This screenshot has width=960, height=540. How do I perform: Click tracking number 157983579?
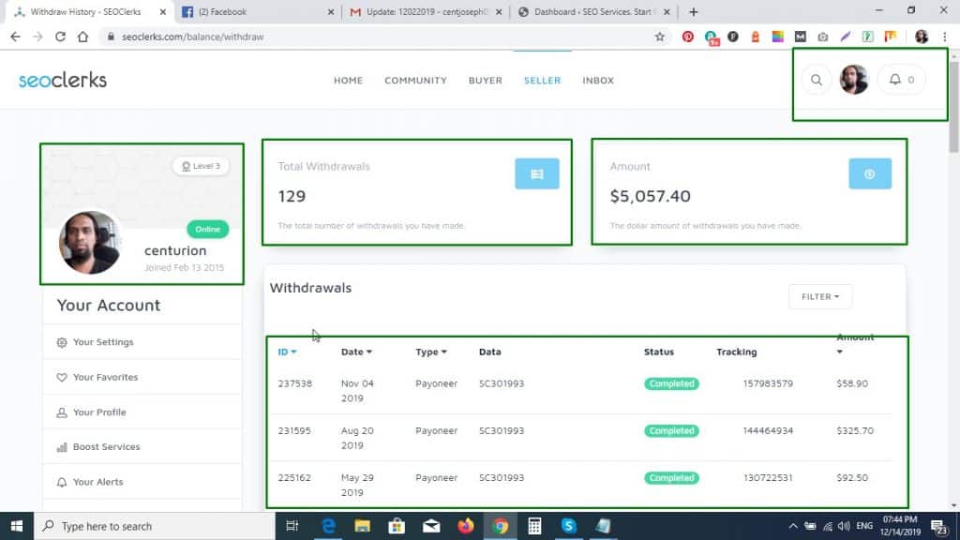tap(768, 383)
